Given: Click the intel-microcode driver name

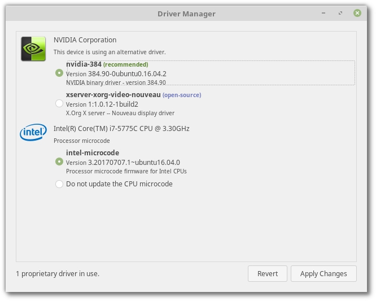Looking at the screenshot, I should 93,153.
